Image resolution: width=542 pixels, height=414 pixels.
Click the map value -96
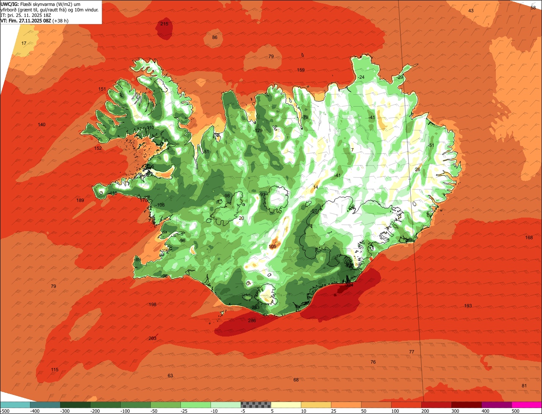(164, 276)
